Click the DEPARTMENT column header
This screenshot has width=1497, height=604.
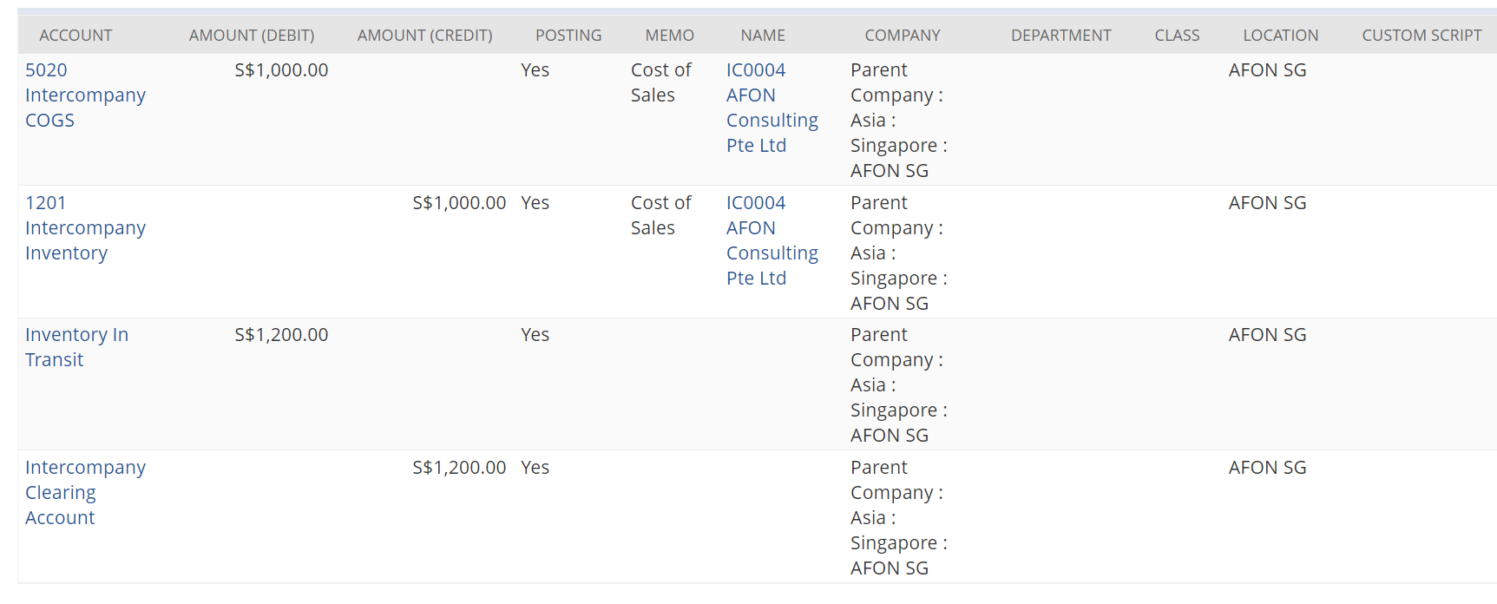1060,36
